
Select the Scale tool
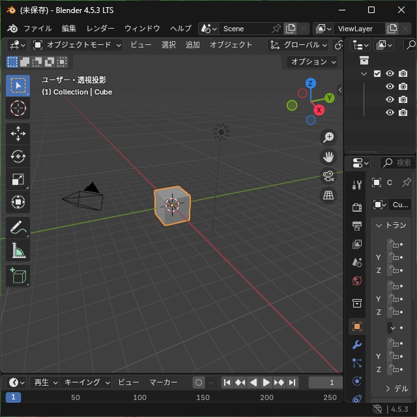pyautogui.click(x=18, y=179)
